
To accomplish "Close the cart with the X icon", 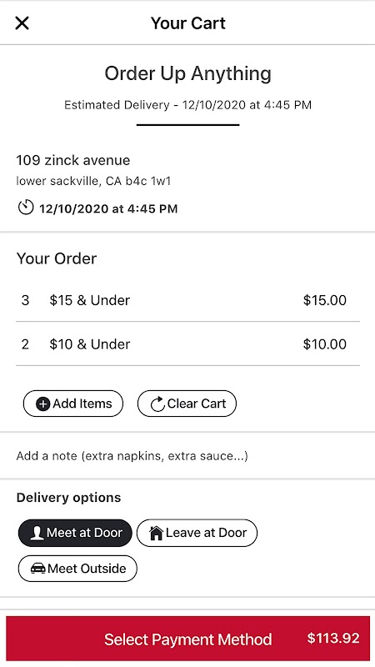I will click(x=22, y=23).
